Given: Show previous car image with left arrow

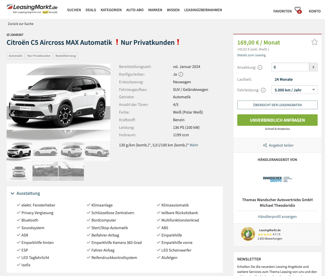Looking at the screenshot, I should [13, 113].
